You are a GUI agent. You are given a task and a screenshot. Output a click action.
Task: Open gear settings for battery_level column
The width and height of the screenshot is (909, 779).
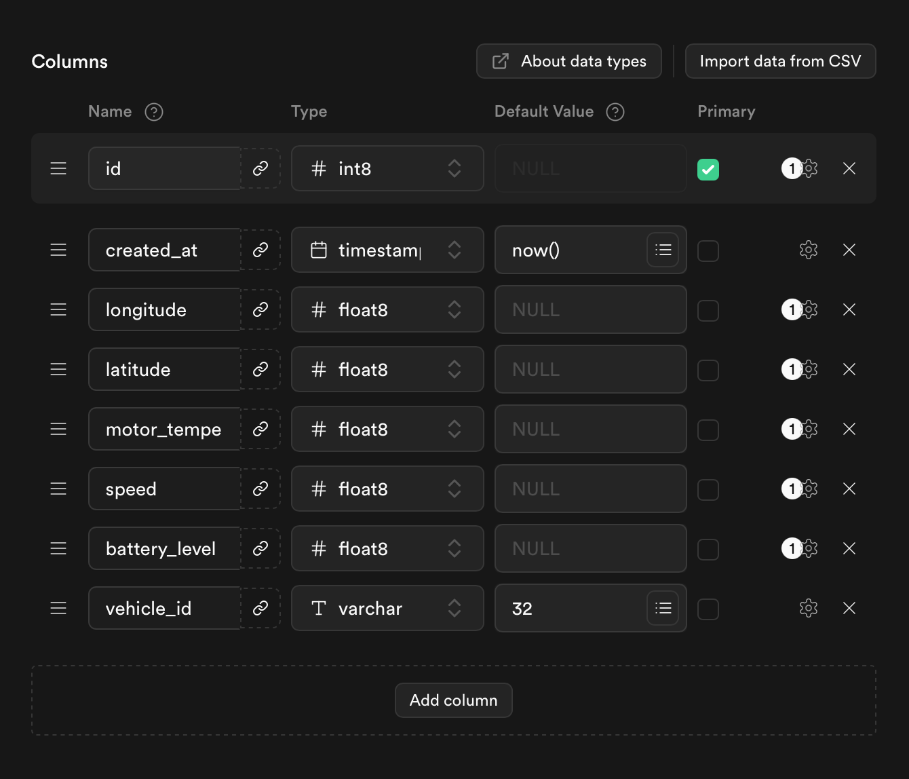[809, 548]
